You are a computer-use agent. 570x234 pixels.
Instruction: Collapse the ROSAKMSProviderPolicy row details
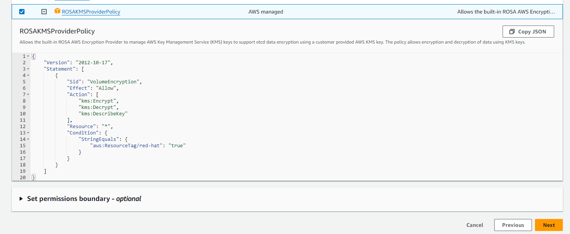[44, 12]
